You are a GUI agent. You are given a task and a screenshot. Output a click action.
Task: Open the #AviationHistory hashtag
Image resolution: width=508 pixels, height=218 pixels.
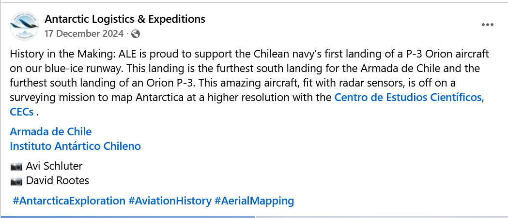(170, 201)
